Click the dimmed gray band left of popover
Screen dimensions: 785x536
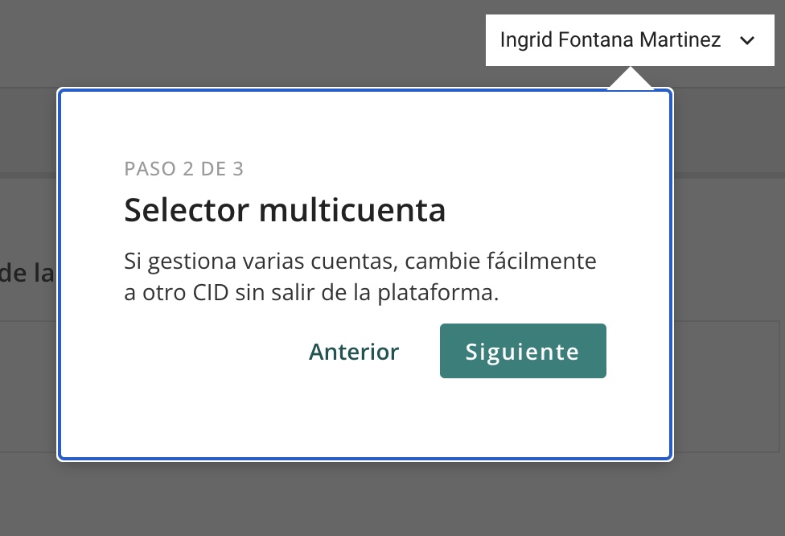[x=28, y=129]
